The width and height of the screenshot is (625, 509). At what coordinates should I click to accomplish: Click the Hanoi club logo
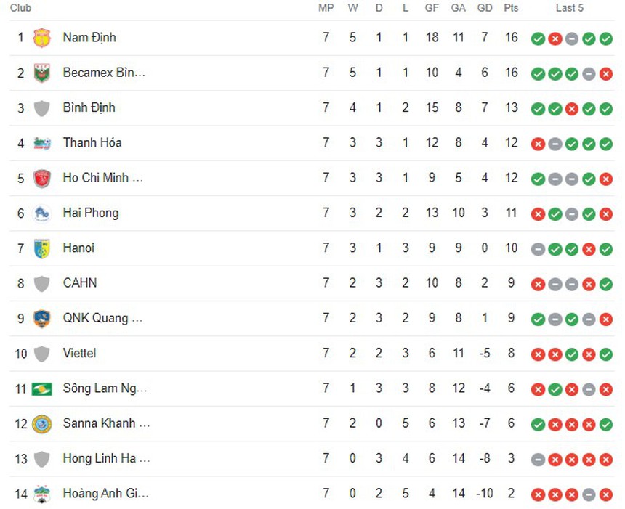coord(41,248)
